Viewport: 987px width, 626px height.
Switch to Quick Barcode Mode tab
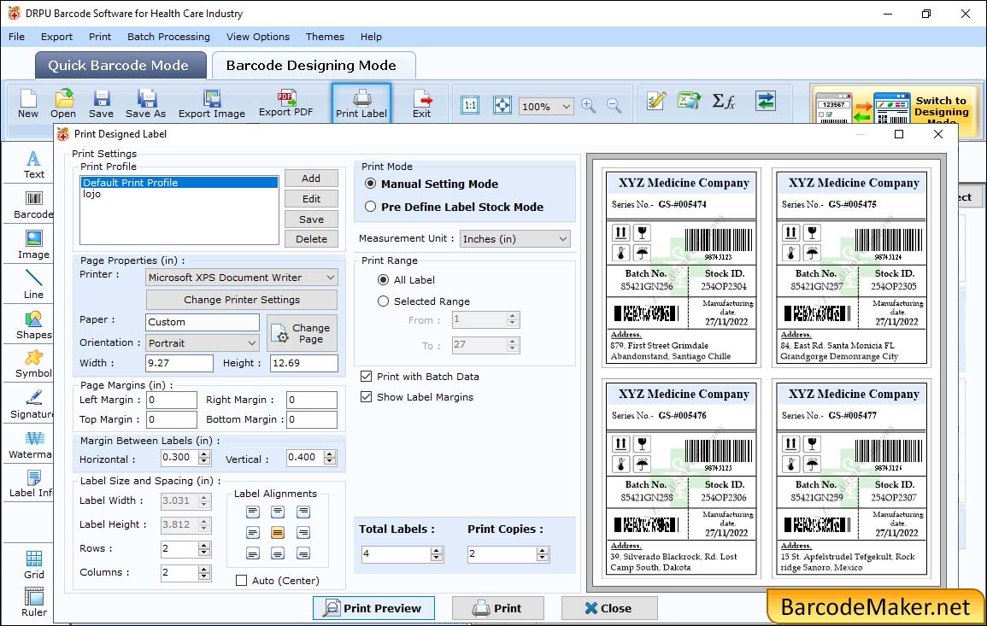(120, 66)
